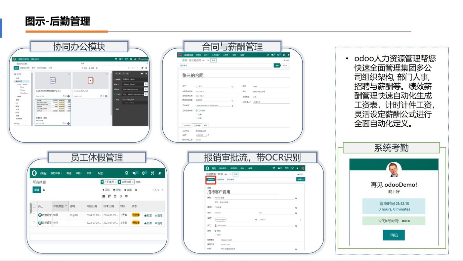Open 收藏 favorites dropdown in 休假 panel
Screen dimensions: 463x261
[128, 190]
